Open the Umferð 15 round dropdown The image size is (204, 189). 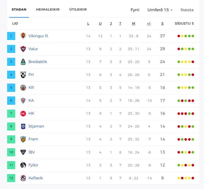click(x=160, y=10)
